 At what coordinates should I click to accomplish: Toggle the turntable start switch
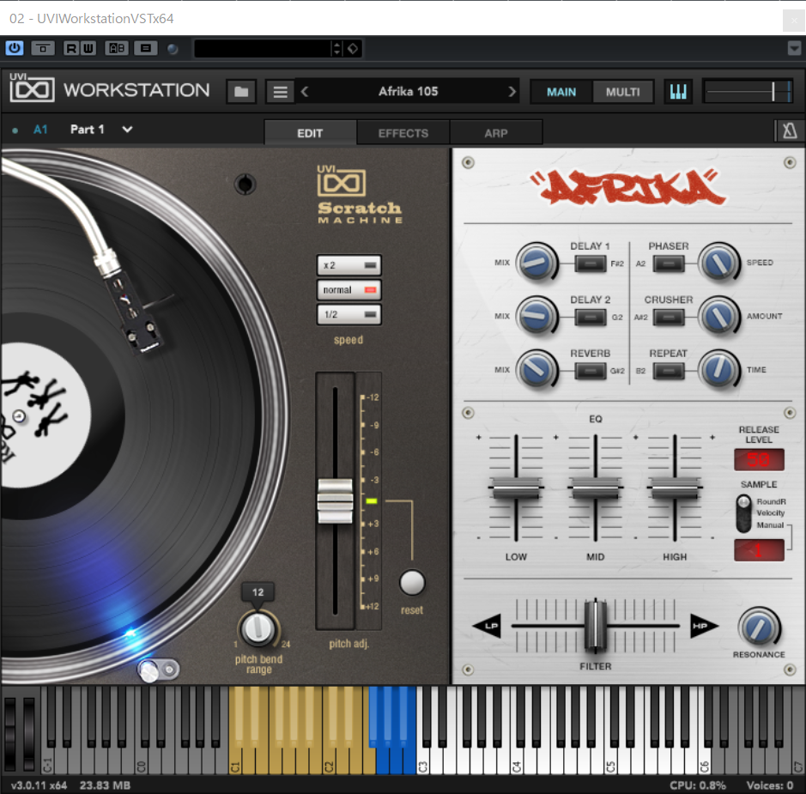click(x=158, y=670)
